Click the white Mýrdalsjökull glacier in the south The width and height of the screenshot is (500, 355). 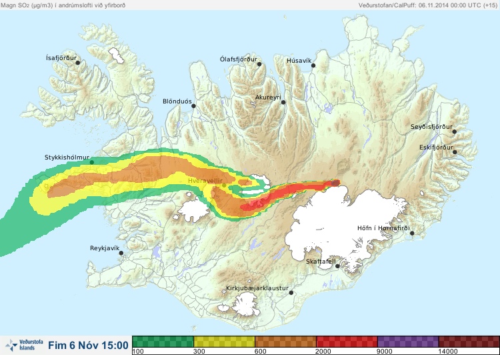click(245, 304)
